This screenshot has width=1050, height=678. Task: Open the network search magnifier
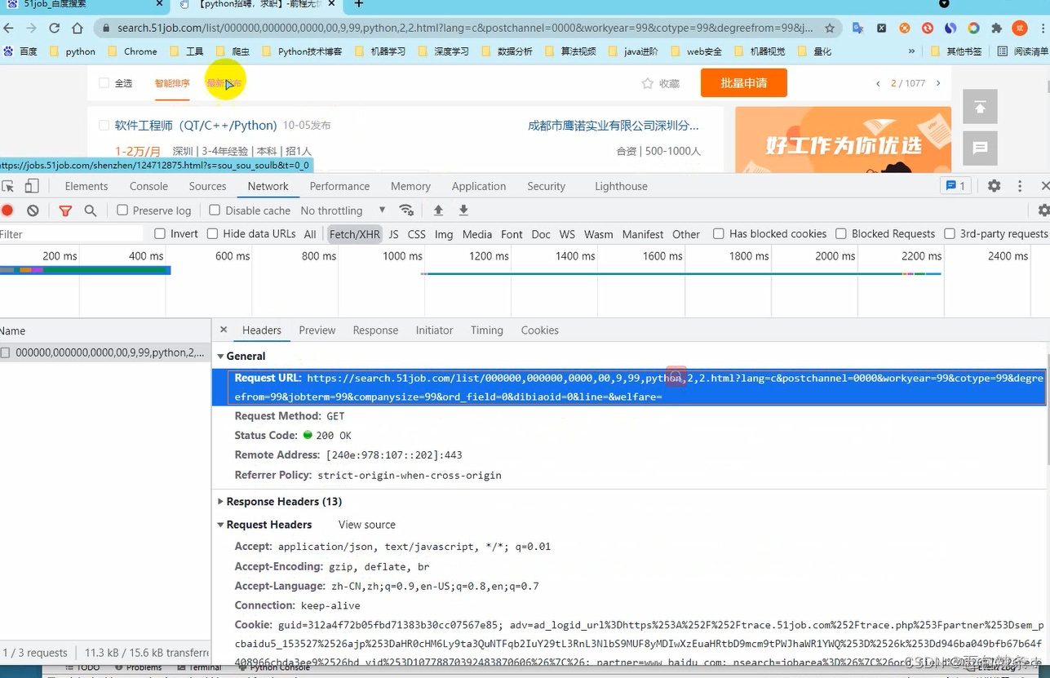(x=91, y=210)
